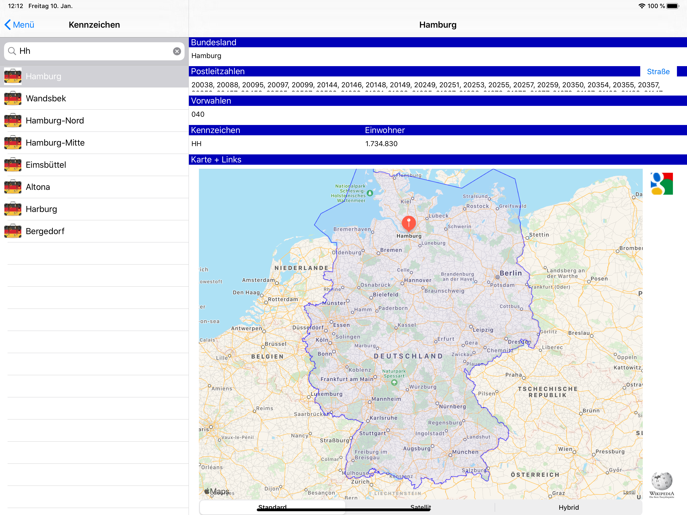Select Hamburg-Mitte in the list
Image resolution: width=687 pixels, height=515 pixels.
94,143
